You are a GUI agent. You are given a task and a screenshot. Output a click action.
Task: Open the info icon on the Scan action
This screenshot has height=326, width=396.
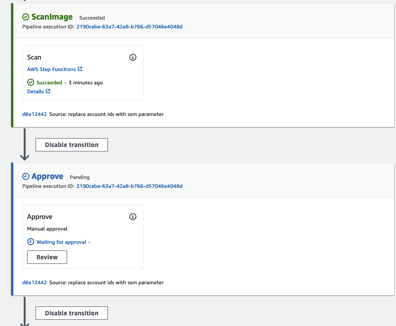coord(132,57)
